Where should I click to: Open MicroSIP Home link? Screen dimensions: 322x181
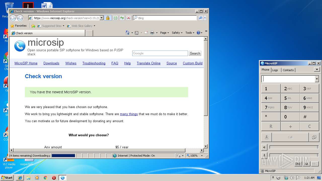point(26,63)
